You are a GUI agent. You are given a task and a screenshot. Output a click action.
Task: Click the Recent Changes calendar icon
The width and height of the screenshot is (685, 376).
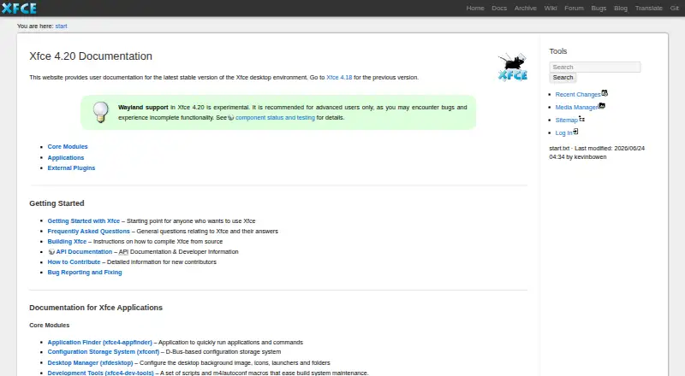pyautogui.click(x=605, y=93)
